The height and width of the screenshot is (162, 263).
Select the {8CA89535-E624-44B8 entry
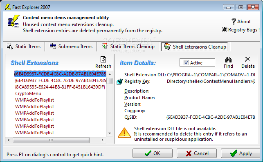click(x=60, y=87)
